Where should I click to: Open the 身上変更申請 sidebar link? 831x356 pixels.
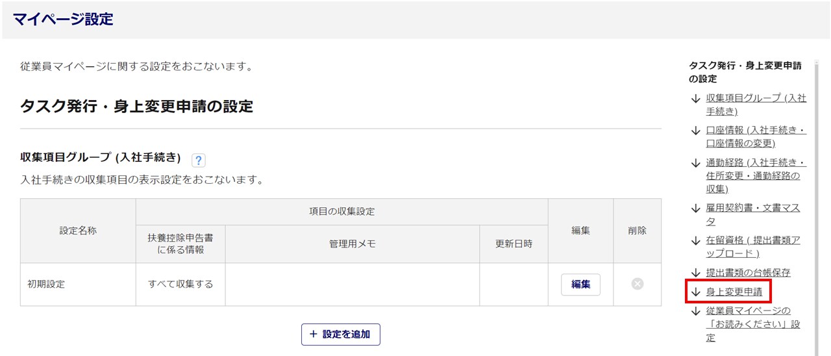(x=734, y=292)
